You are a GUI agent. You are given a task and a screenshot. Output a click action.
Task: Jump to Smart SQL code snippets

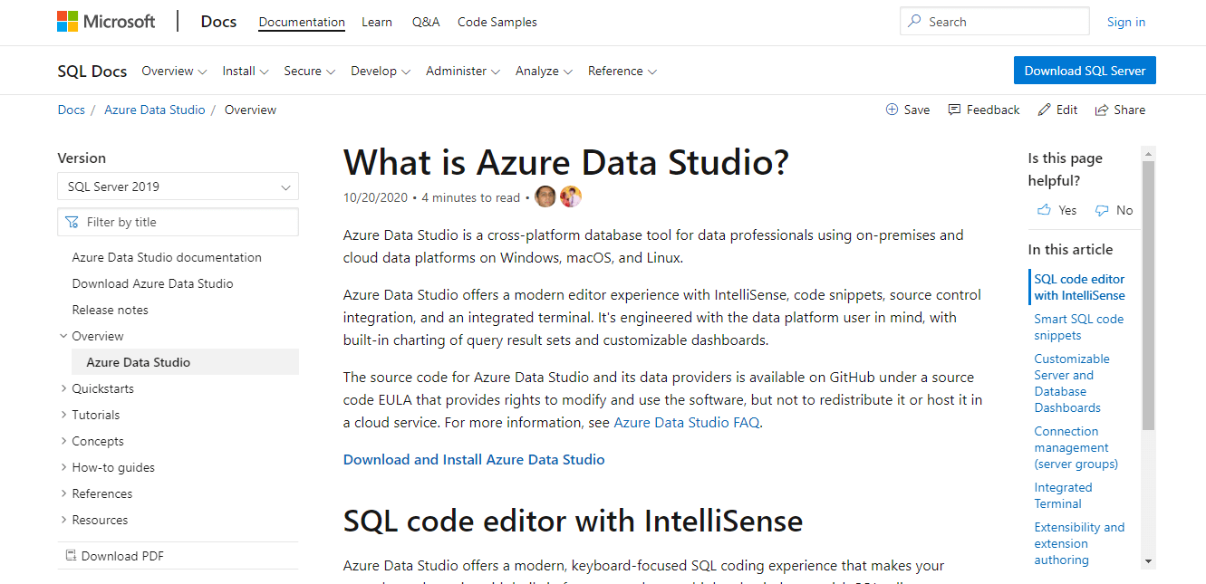1079,327
